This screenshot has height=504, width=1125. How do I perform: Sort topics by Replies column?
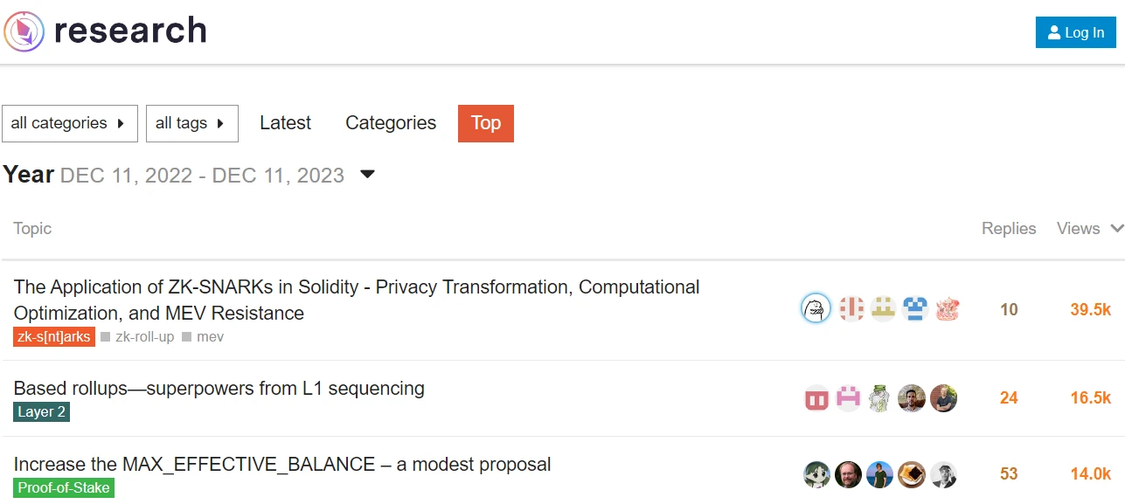point(1009,229)
